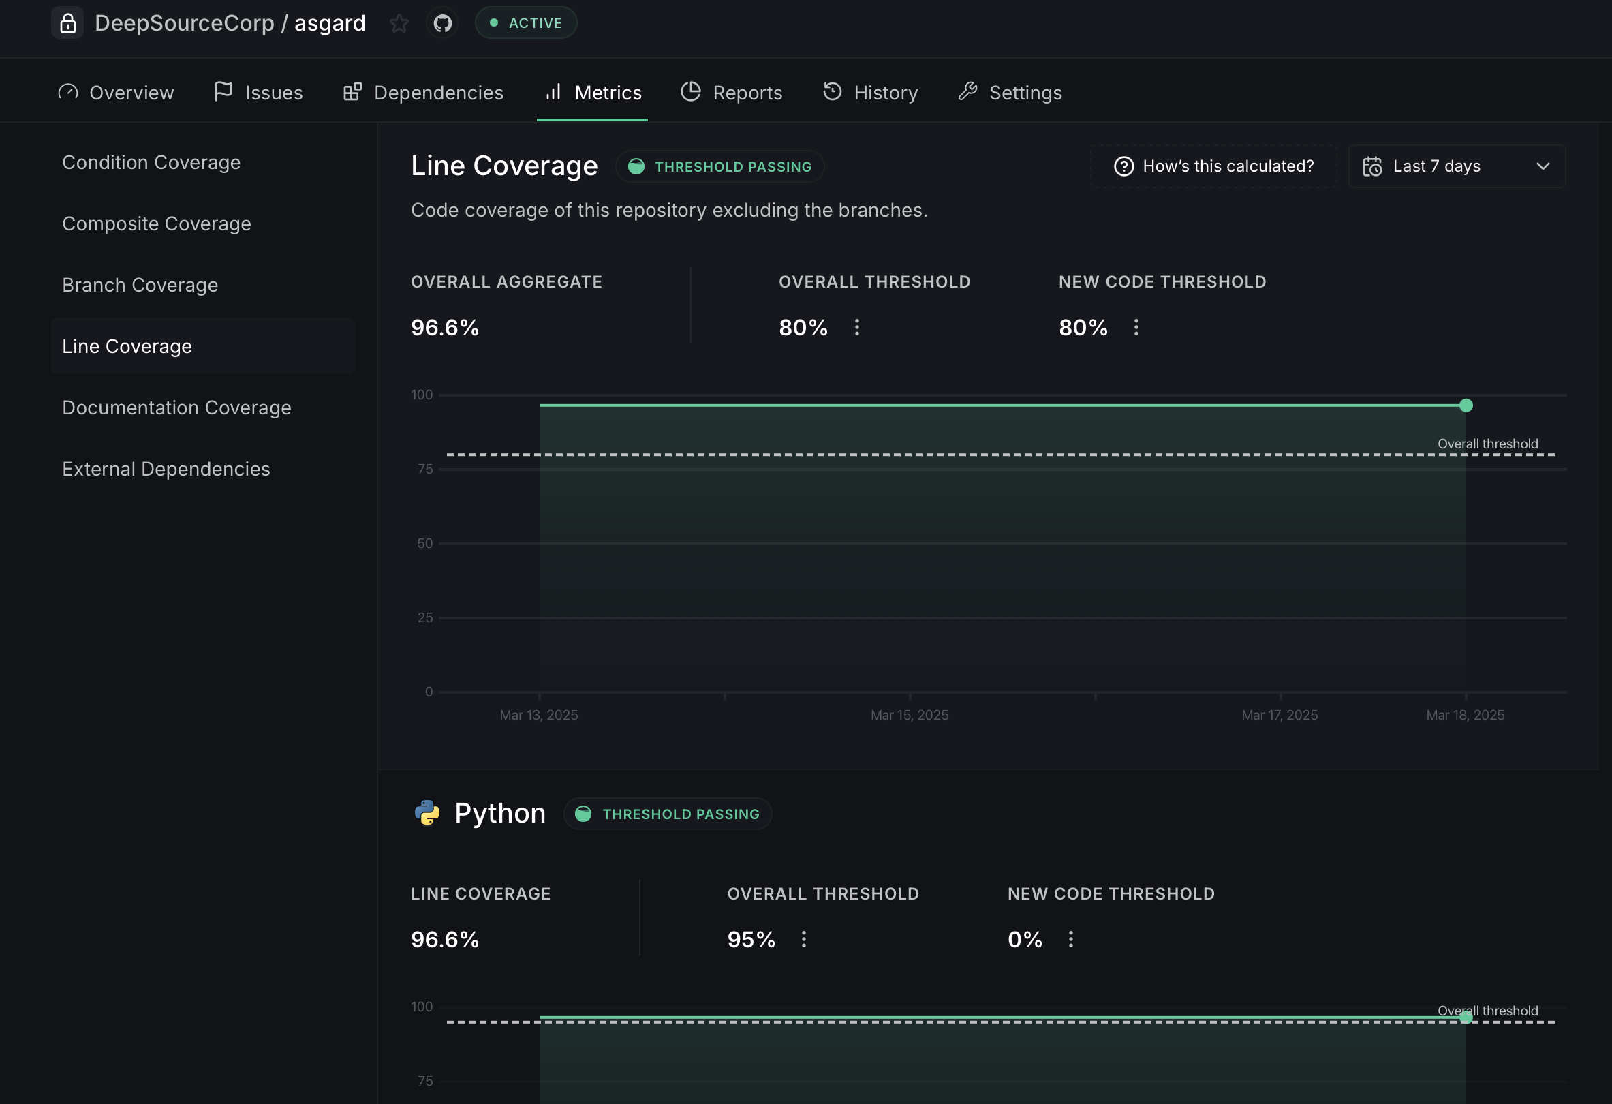Open the Reports tab
The image size is (1612, 1104).
click(732, 92)
